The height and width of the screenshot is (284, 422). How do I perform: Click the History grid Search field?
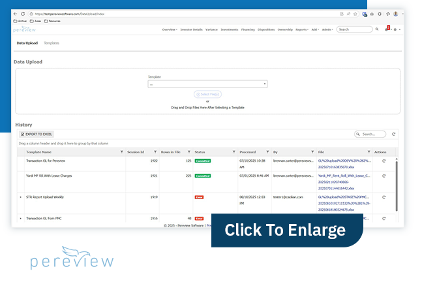pos(370,134)
